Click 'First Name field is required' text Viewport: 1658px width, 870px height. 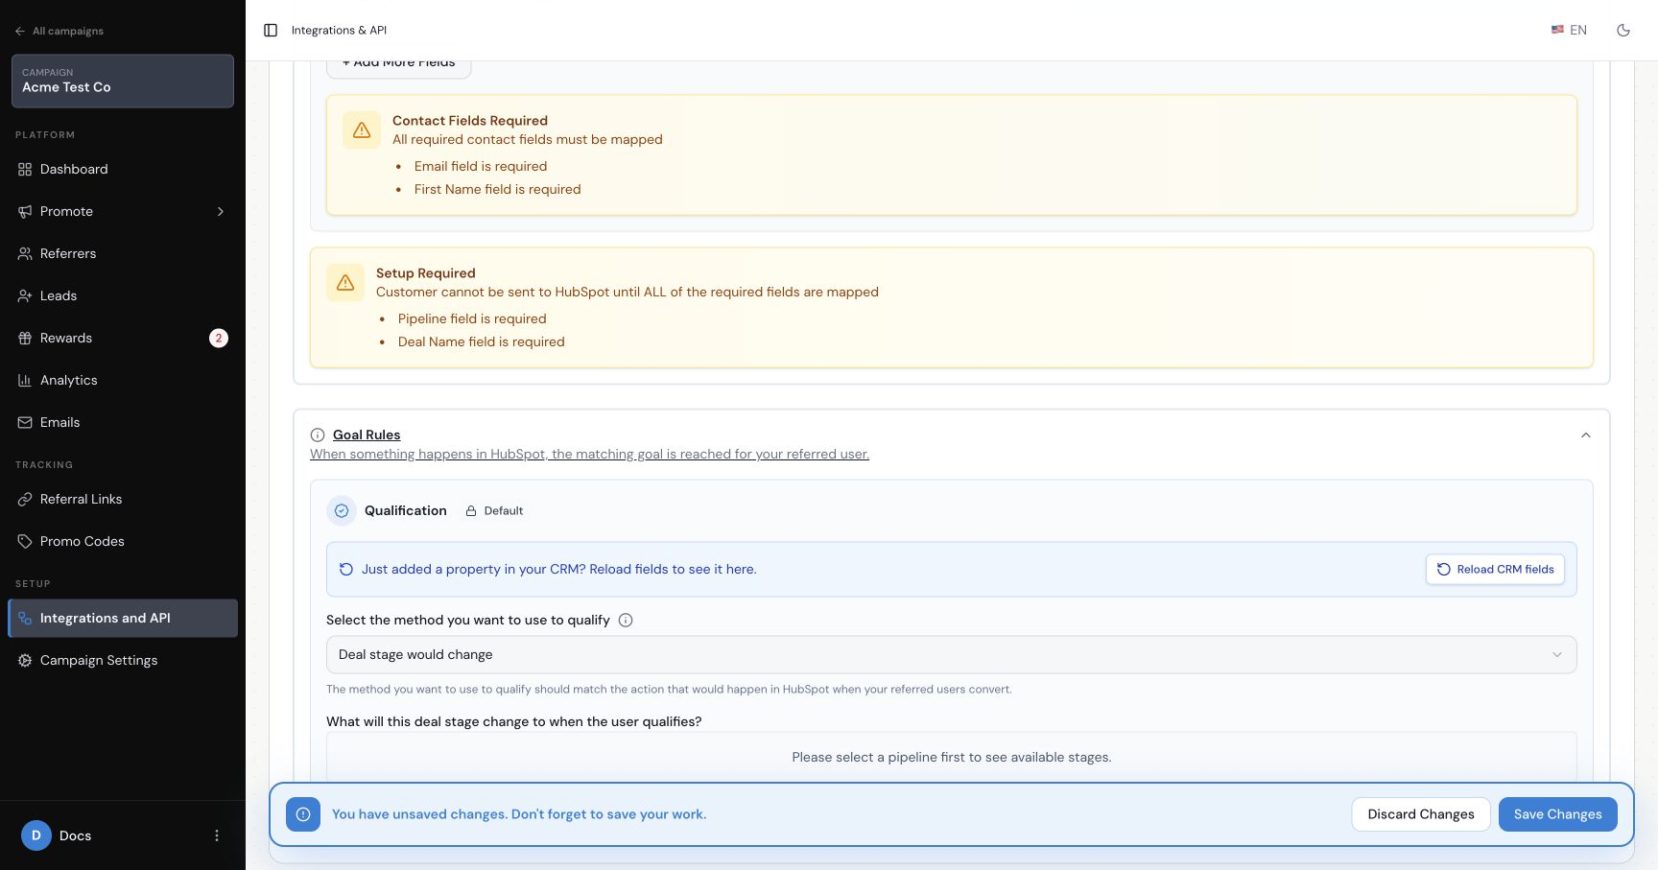tap(498, 189)
